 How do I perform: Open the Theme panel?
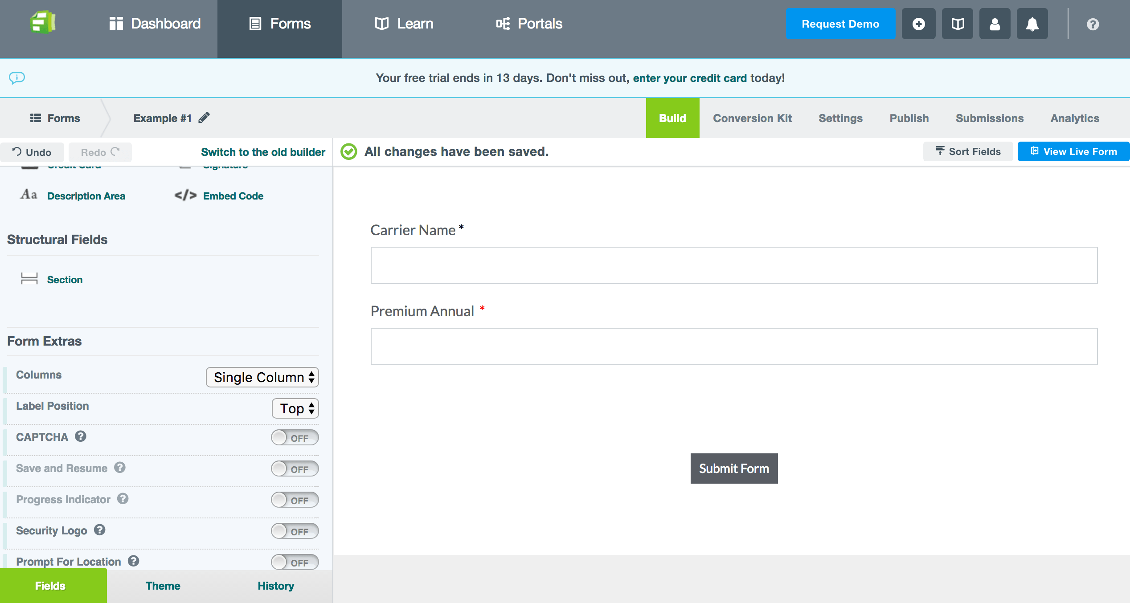[x=163, y=586]
